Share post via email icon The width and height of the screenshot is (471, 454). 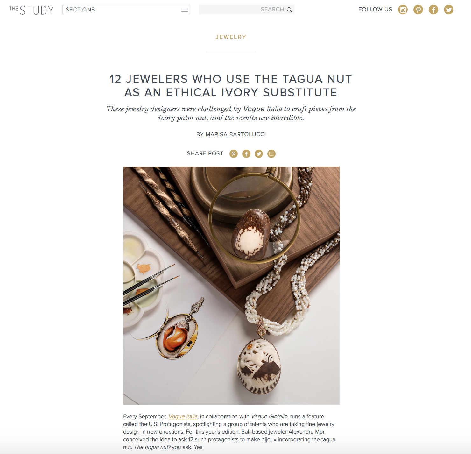271,154
